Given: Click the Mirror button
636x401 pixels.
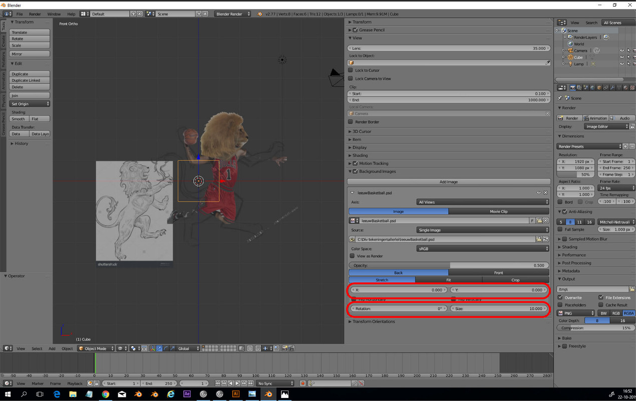Looking at the screenshot, I should (30, 54).
